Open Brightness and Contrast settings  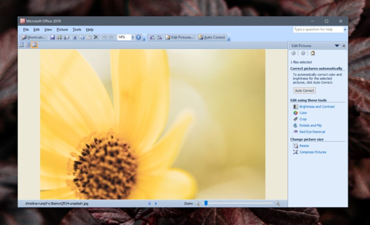(x=317, y=107)
